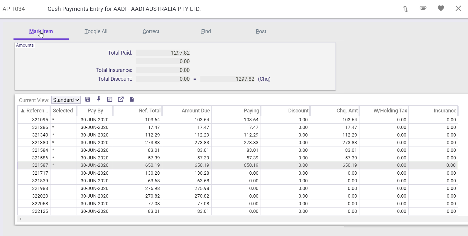Pin the current view with pushpin icon
468x236 pixels.
tap(99, 99)
